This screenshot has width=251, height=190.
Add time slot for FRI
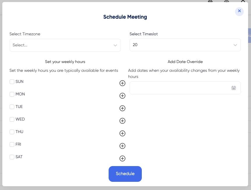pos(122,146)
